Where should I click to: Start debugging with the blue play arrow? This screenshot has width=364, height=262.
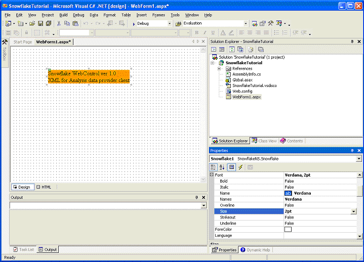(x=134, y=24)
